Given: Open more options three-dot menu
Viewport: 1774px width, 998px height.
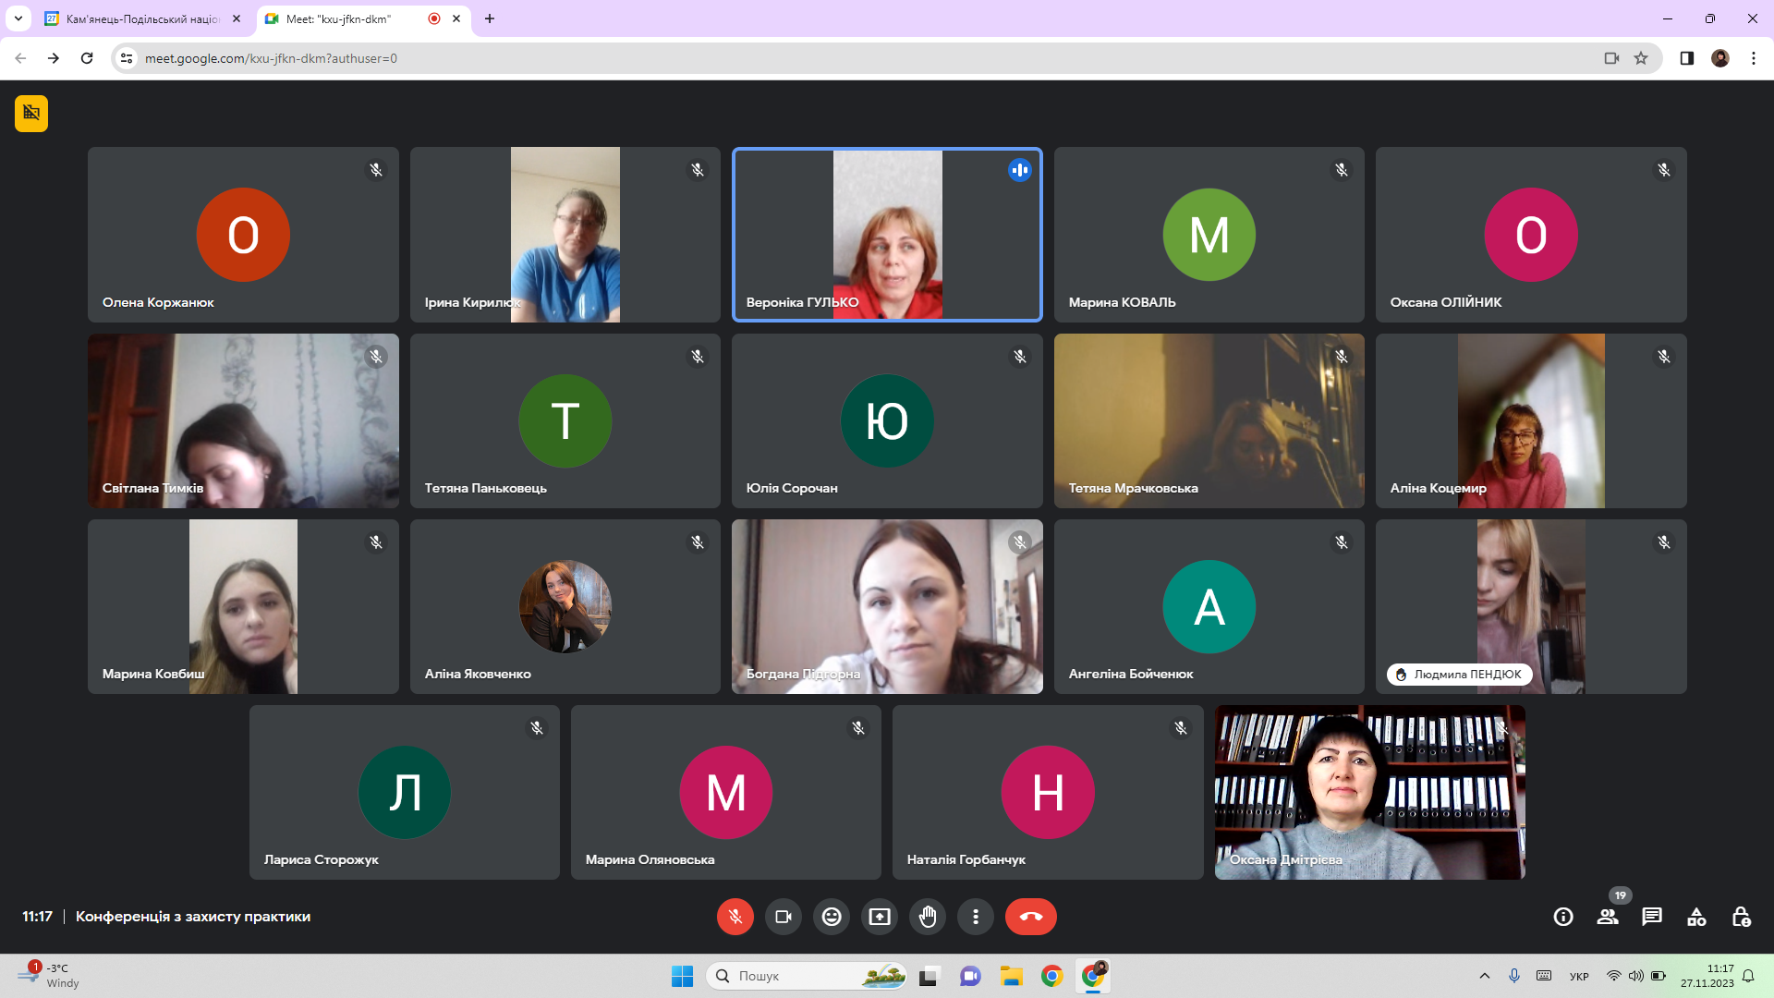Looking at the screenshot, I should click(976, 917).
